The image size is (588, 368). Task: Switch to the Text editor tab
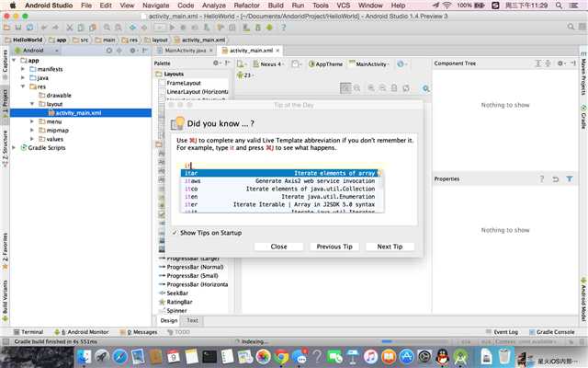(192, 320)
